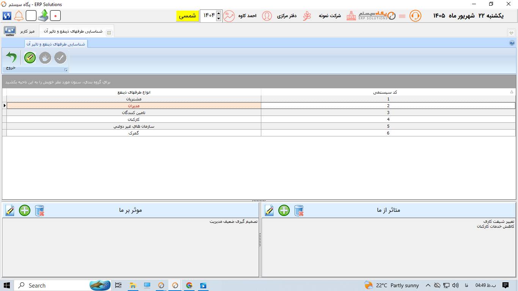This screenshot has height=291, width=518.
Task: Close the شناسایی طرفهای ذینفع tab
Action: pyautogui.click(x=109, y=33)
